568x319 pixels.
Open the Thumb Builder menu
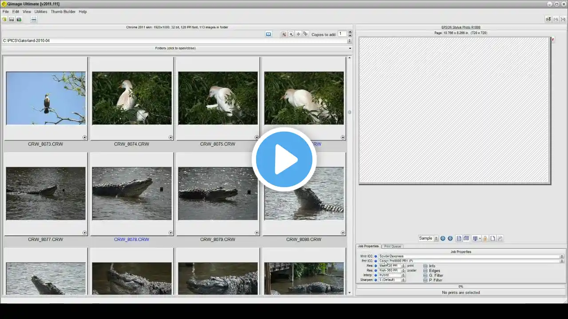tap(63, 12)
